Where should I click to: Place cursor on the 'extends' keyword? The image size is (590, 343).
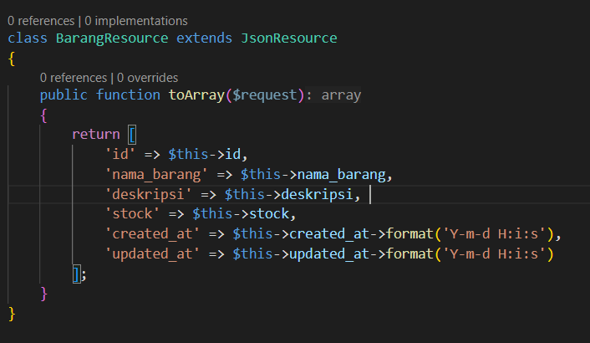click(x=204, y=38)
